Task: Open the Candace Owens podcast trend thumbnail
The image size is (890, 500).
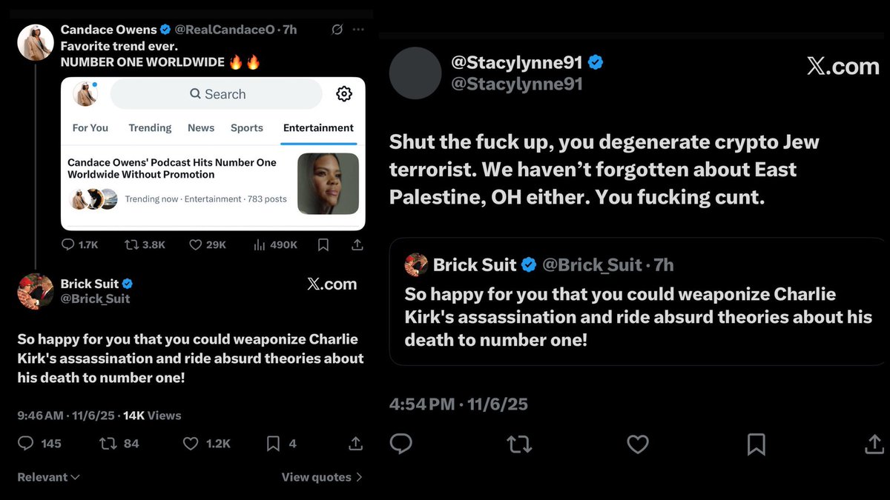Action: 328,184
